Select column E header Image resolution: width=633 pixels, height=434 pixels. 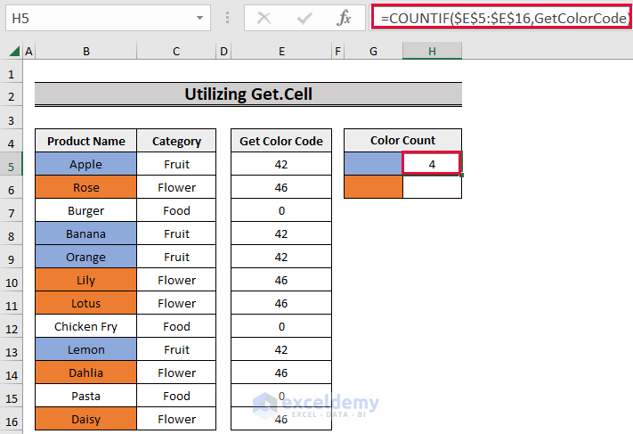(x=281, y=52)
